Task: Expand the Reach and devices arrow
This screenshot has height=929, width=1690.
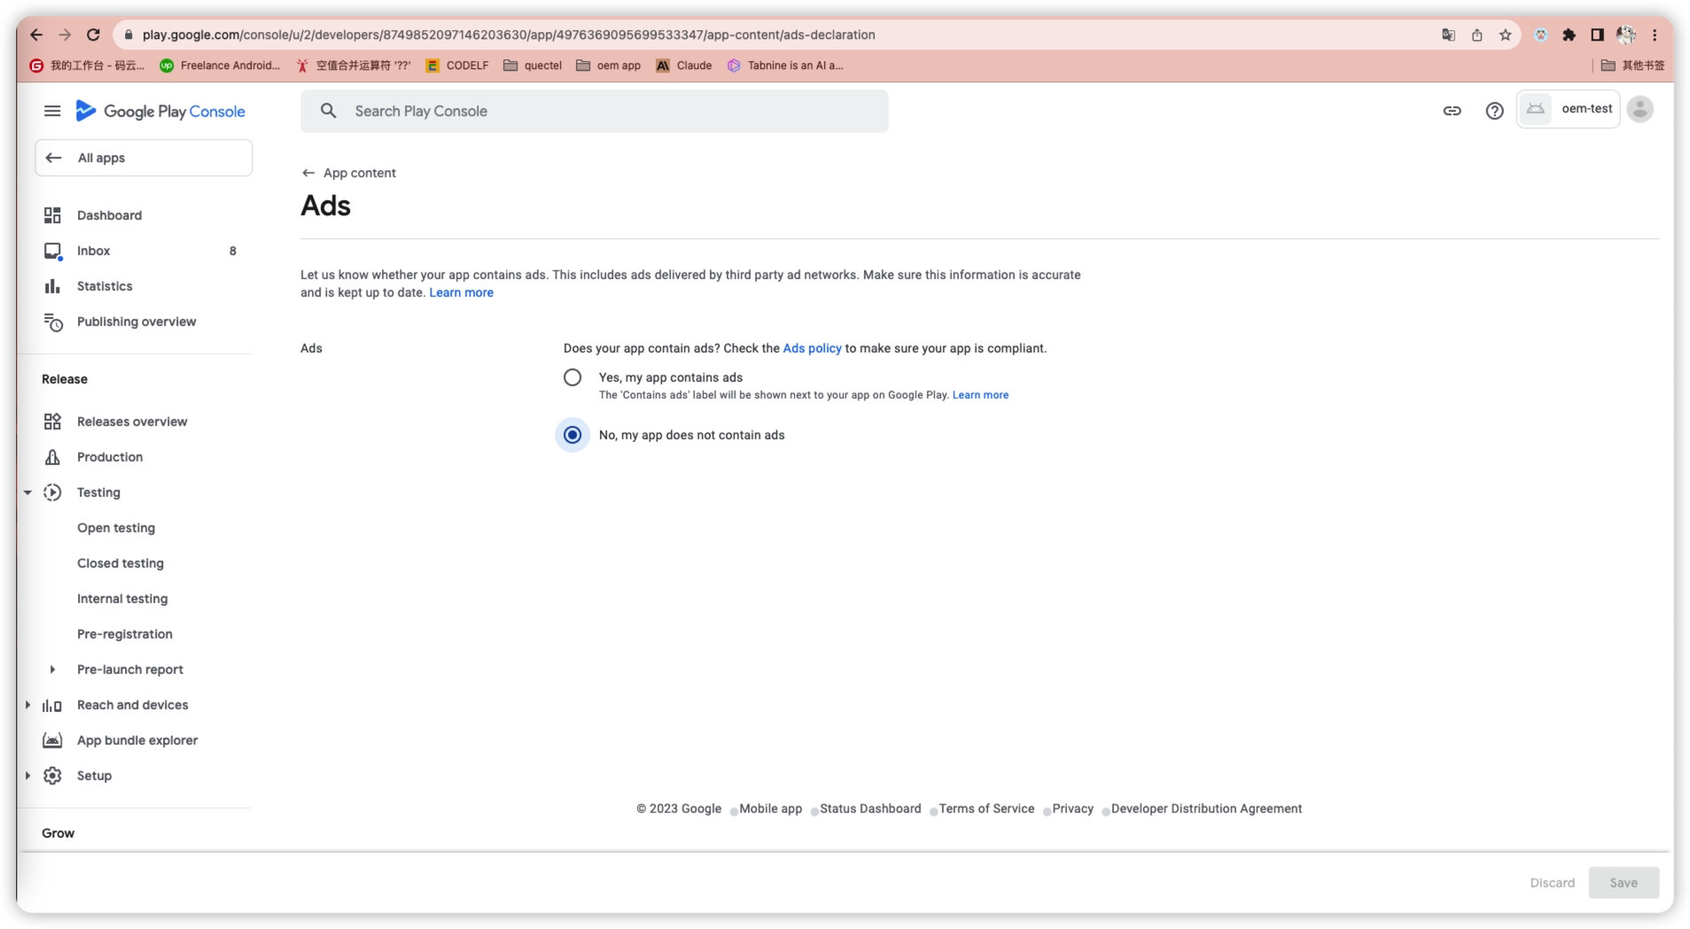Action: (x=27, y=705)
